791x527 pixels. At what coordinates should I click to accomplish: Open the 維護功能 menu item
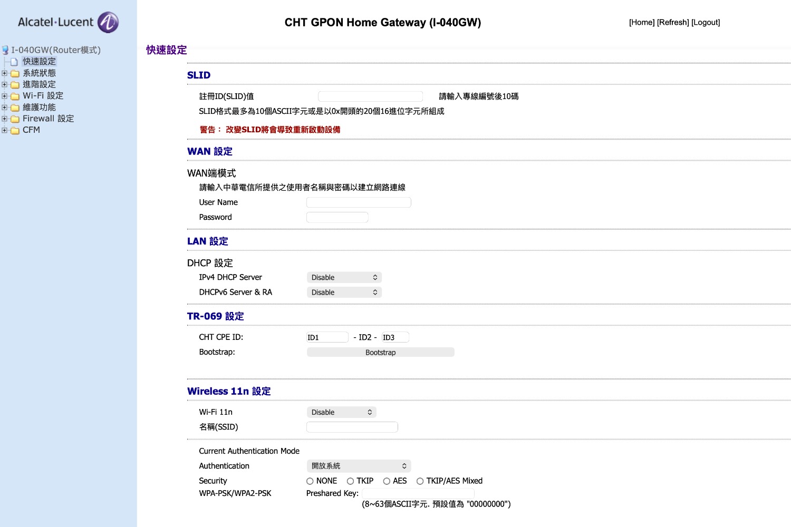tap(39, 108)
